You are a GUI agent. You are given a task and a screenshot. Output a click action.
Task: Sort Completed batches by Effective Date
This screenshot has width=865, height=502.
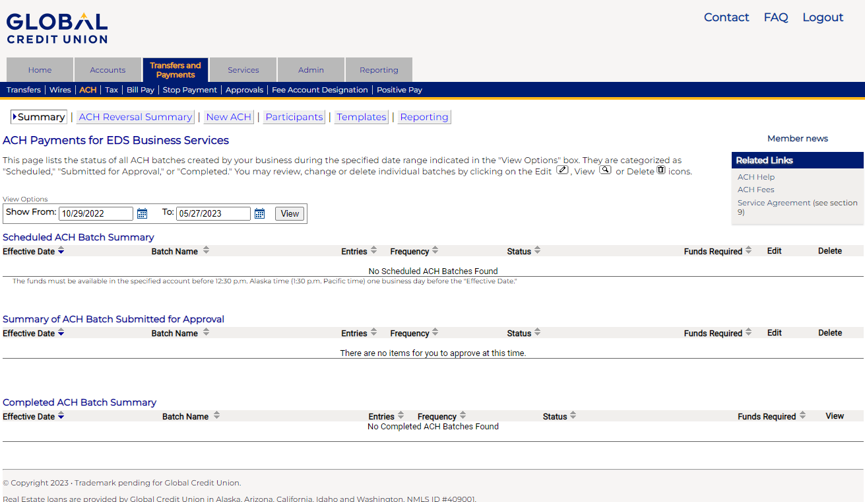pyautogui.click(x=61, y=415)
